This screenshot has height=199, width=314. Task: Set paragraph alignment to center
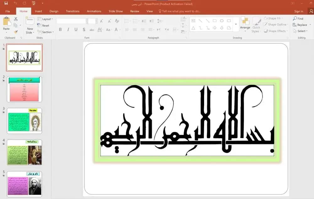click(135, 30)
